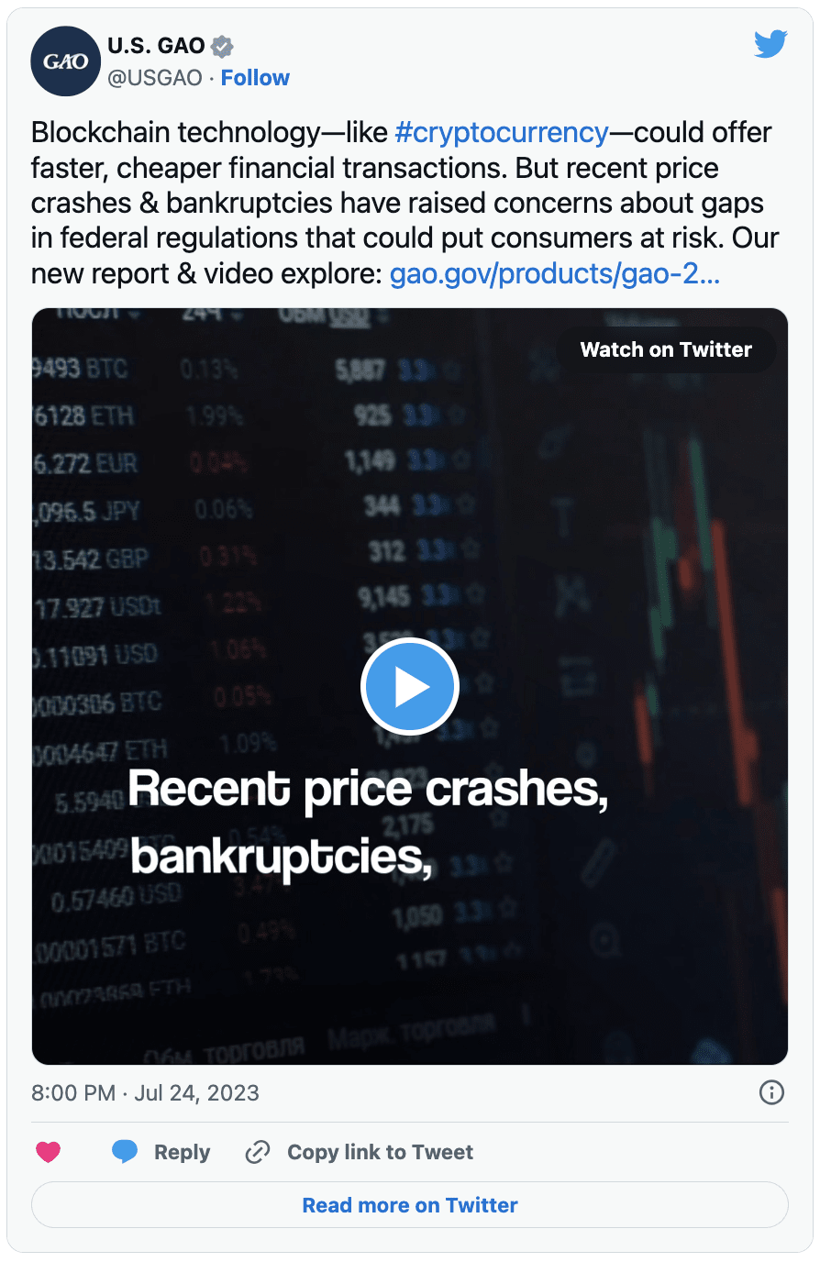Viewport: 820px width, 1262px height.
Task: Click the U.S. GAO display name
Action: click(x=154, y=45)
